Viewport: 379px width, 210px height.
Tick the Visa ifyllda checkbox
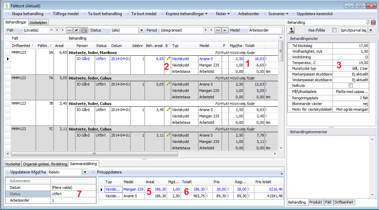(x=334, y=30)
